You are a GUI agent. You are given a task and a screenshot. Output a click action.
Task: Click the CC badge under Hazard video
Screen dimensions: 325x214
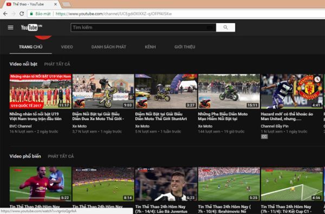point(264,137)
